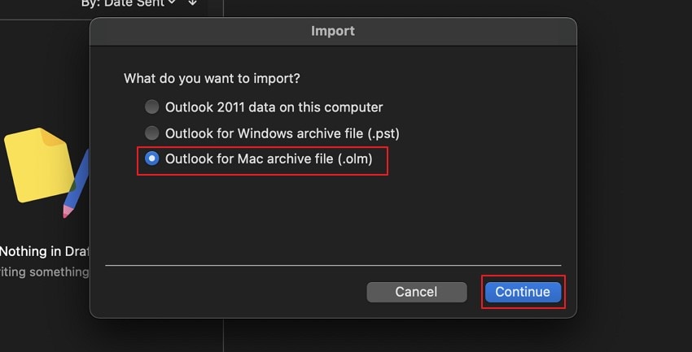Click the vertical divider beside the message list

pos(223,335)
